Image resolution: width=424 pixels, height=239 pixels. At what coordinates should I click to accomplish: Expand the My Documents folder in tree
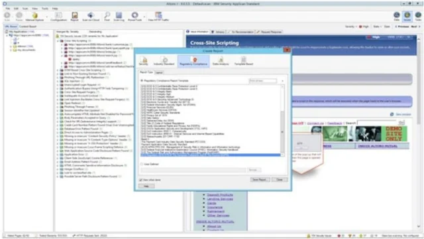tap(11, 50)
